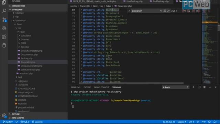
Task: Open the terminal selector dropdown showing bash
Action: pyautogui.click(x=175, y=87)
